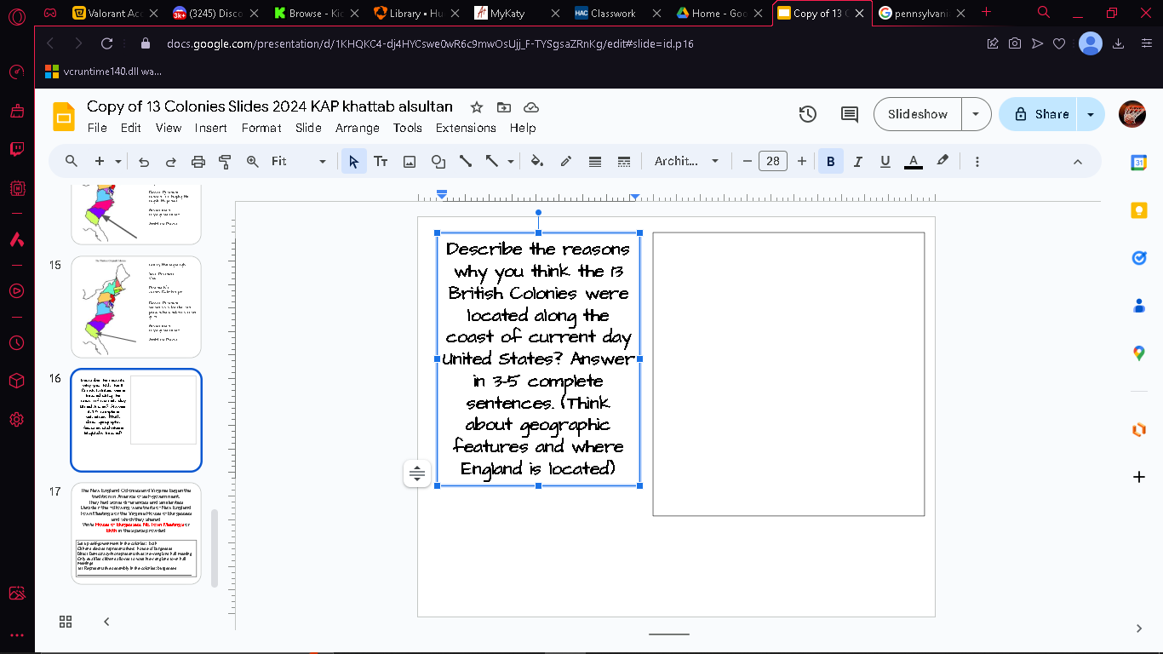Open the font family dropdown

tap(686, 161)
